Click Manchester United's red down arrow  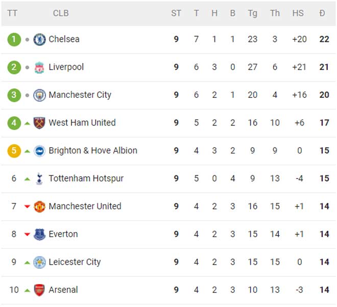(28, 207)
